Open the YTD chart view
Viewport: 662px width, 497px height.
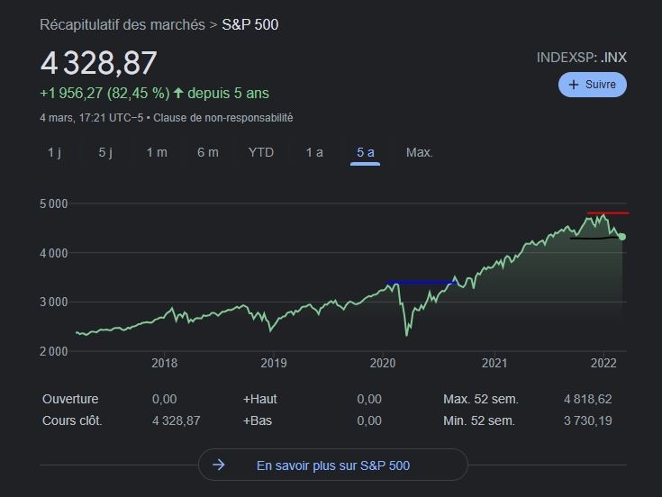click(261, 152)
